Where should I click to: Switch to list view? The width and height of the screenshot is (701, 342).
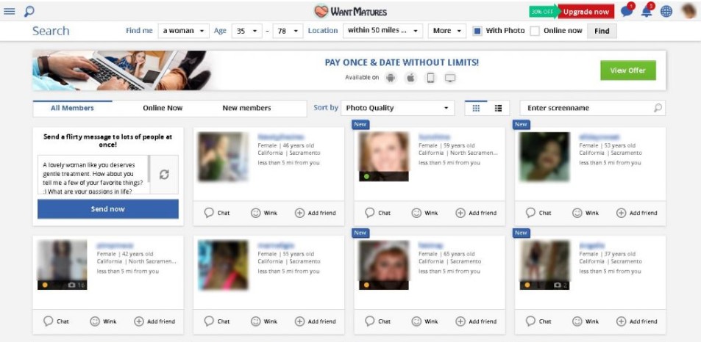click(499, 108)
